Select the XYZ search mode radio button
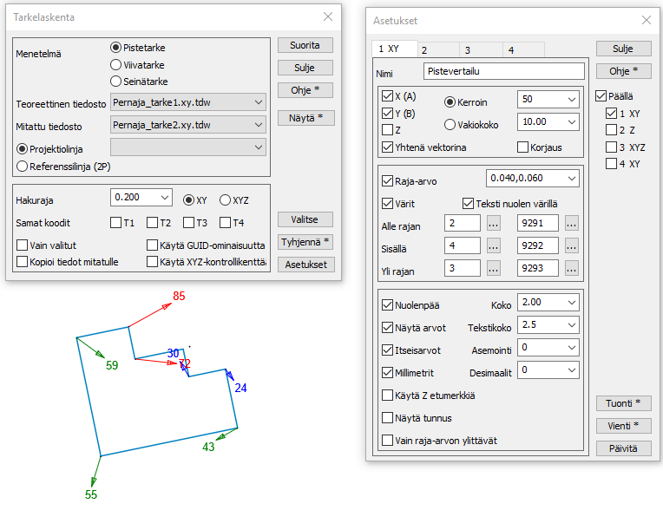 [x=225, y=199]
